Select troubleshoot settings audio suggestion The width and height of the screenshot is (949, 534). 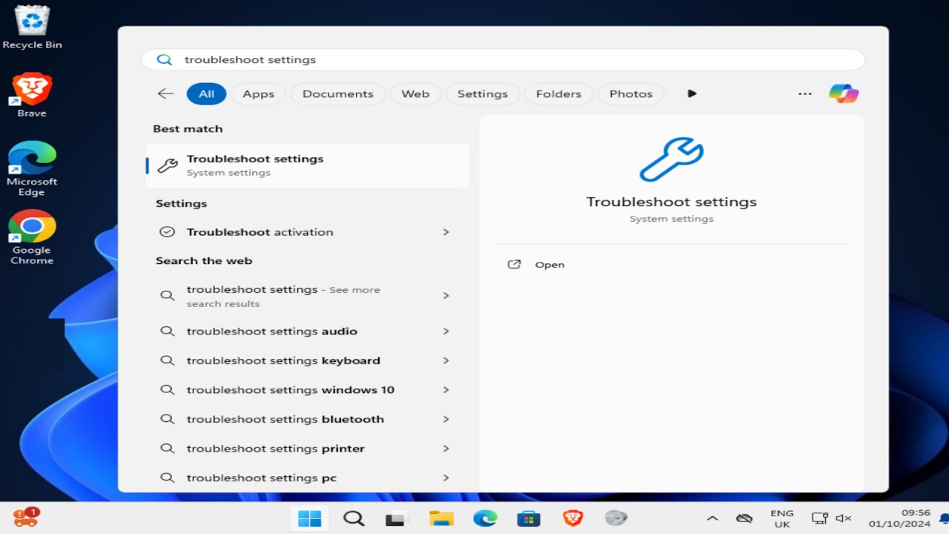pos(308,332)
